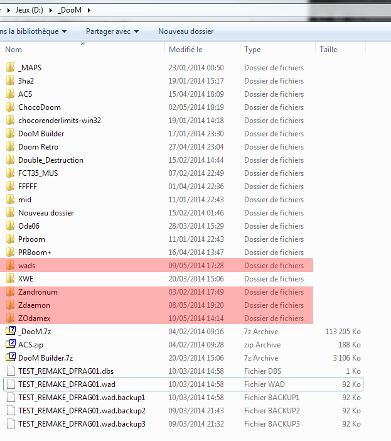
Task: Click the Nouveau dossier folder icon
Action: tap(11, 213)
